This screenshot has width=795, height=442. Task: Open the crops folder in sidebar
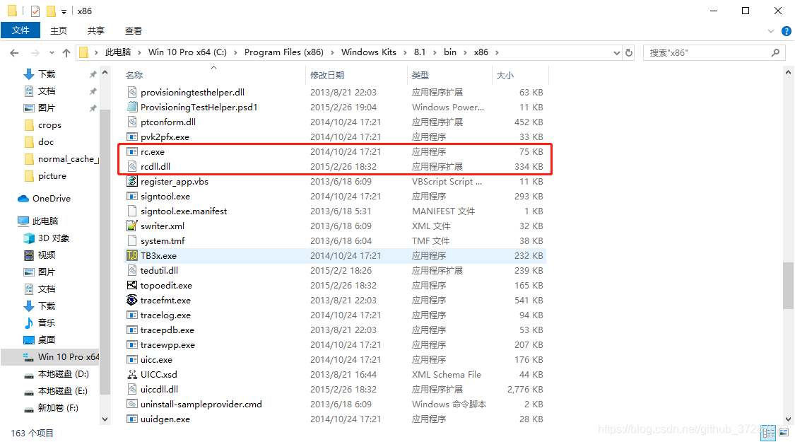[49, 125]
